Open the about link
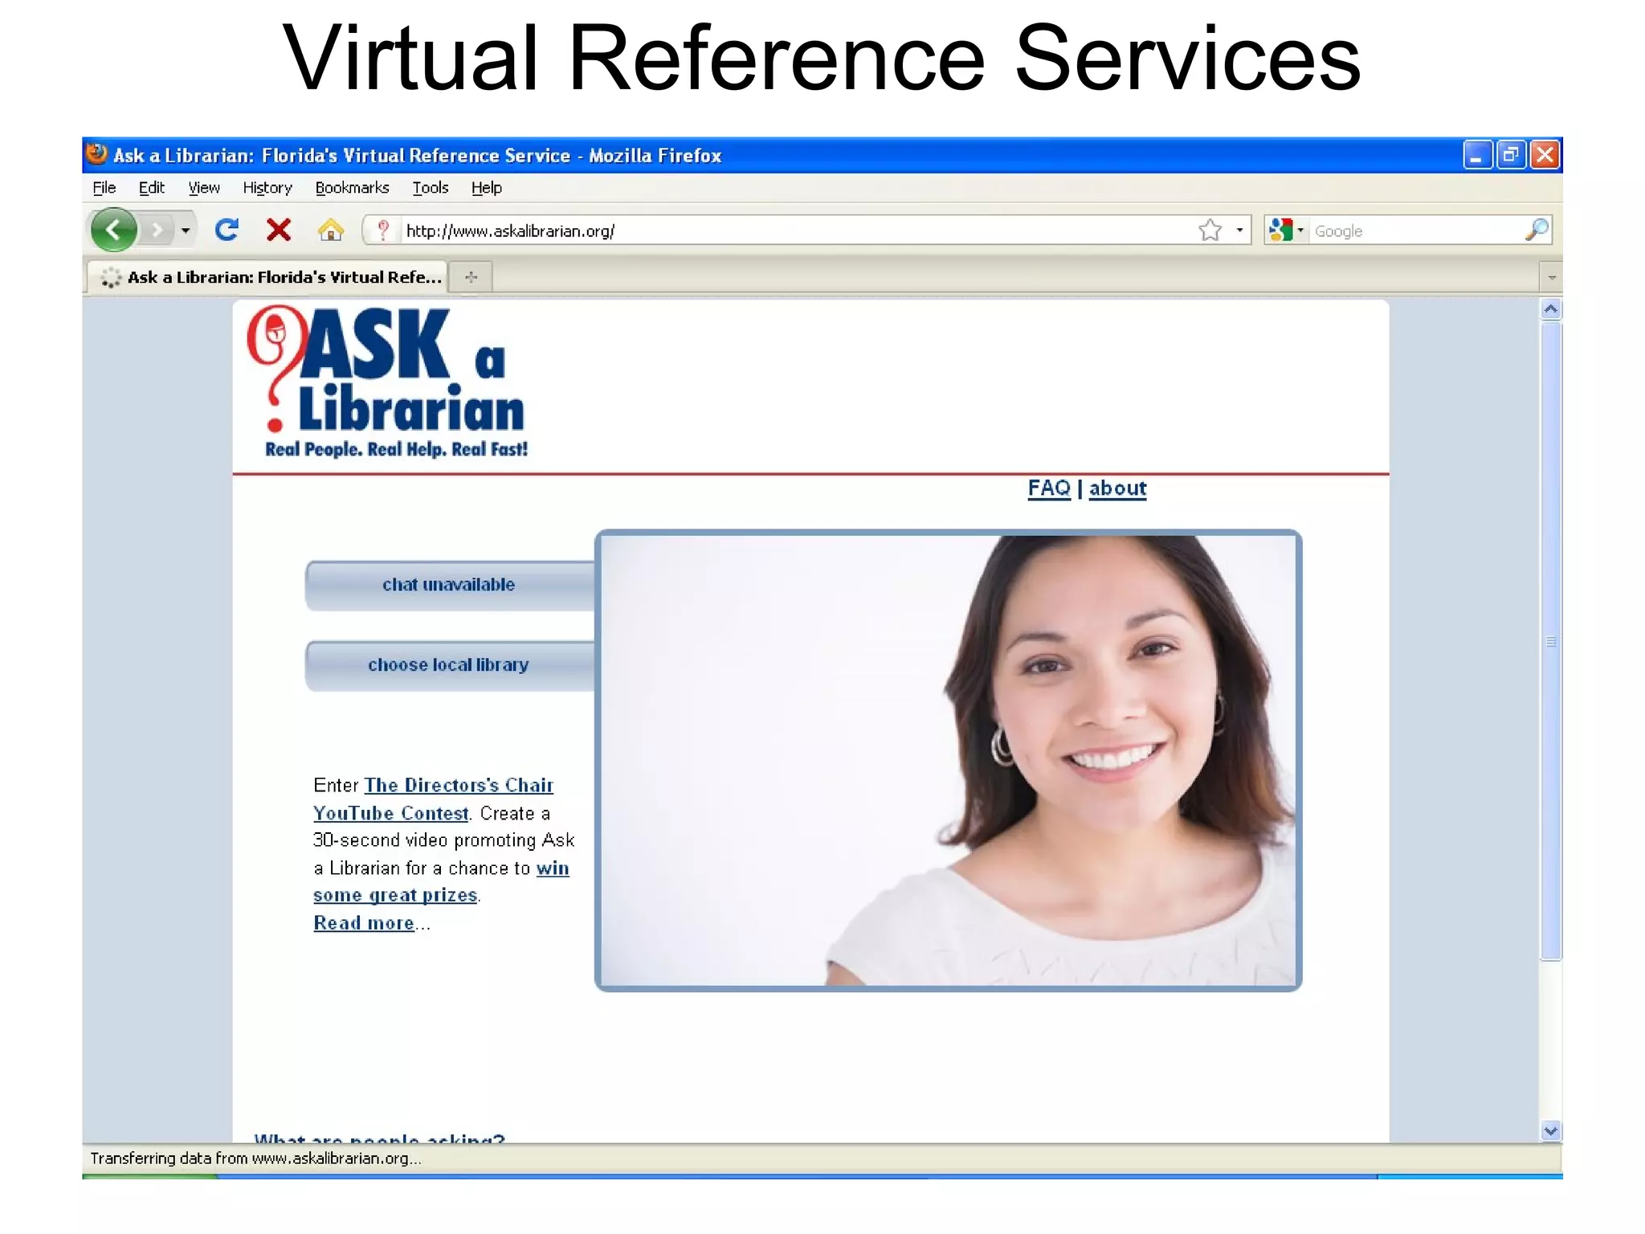Viewport: 1645px width, 1234px height. pos(1117,488)
